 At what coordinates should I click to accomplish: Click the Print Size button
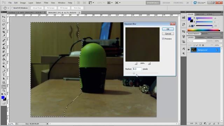click(77, 8)
